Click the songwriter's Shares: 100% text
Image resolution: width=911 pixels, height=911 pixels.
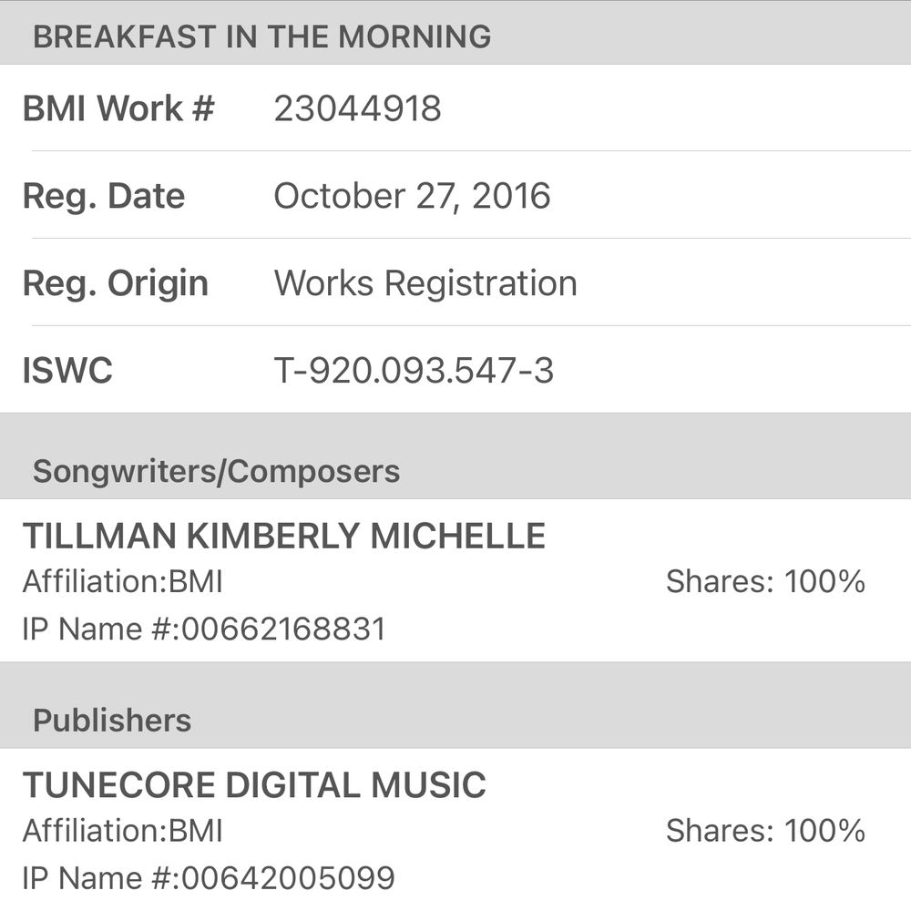click(765, 582)
